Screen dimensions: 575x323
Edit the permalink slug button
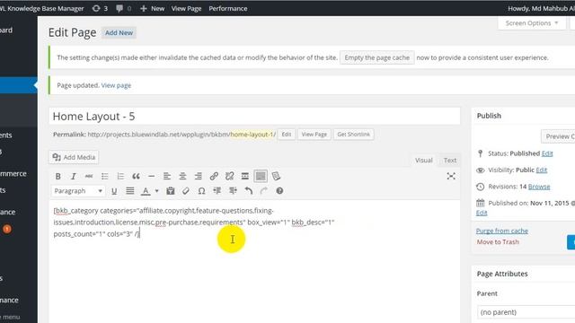pyautogui.click(x=287, y=135)
